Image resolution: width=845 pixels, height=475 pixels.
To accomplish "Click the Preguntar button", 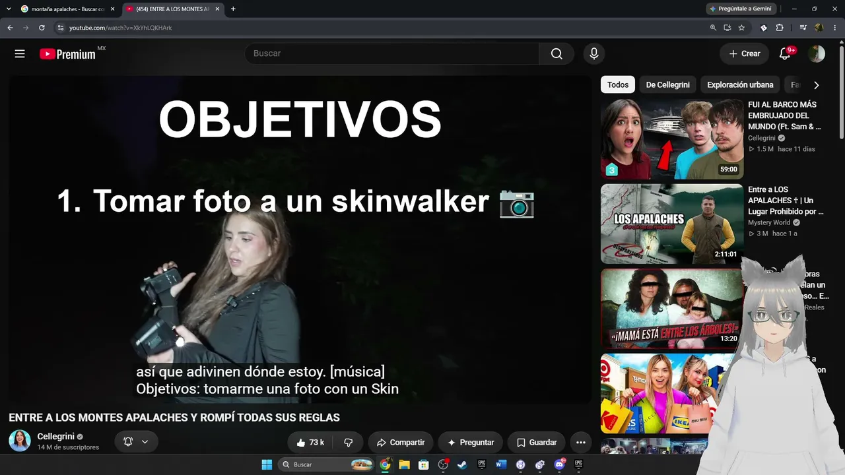I will click(471, 443).
